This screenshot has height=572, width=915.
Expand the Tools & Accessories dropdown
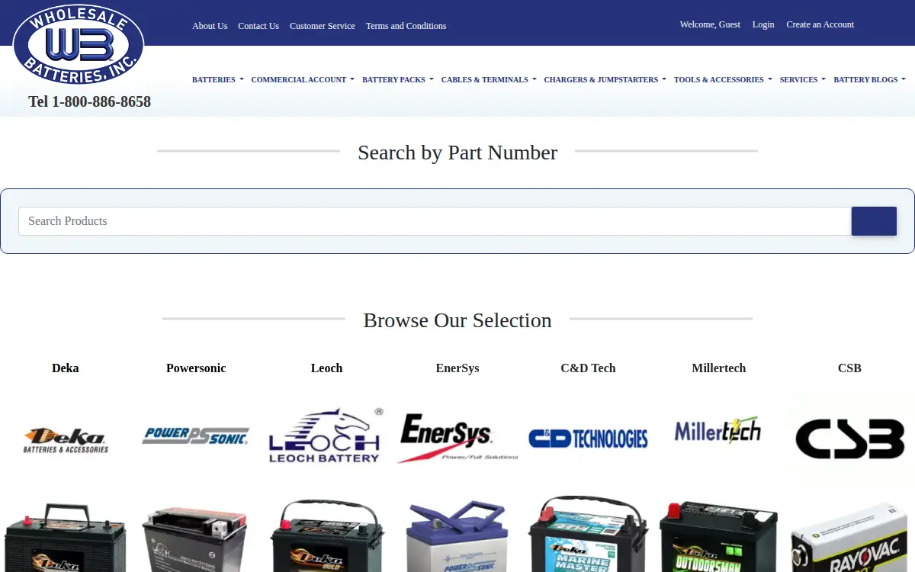click(723, 79)
